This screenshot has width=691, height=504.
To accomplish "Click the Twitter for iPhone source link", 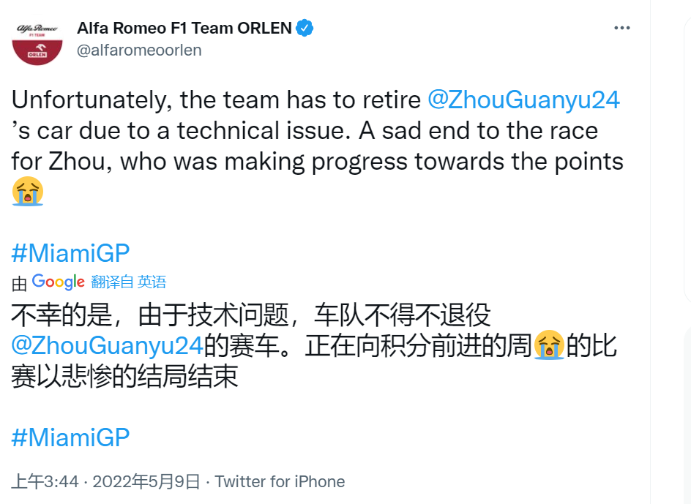I will click(x=280, y=481).
